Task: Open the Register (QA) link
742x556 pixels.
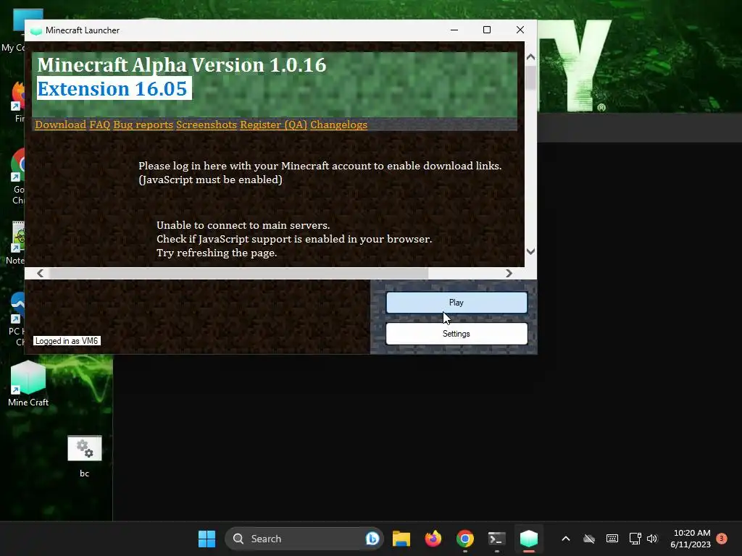Action: coord(273,125)
